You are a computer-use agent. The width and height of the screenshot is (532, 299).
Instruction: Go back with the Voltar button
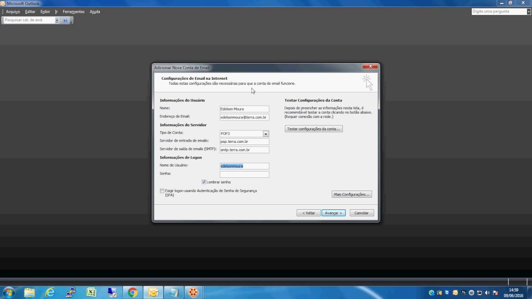click(x=308, y=213)
